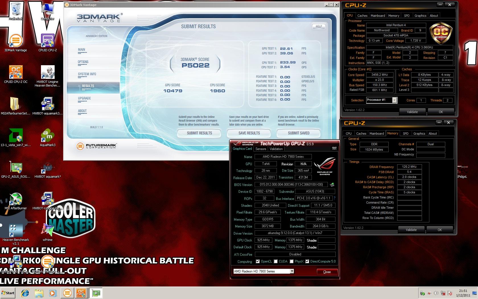Click the BIOS save chip icon in GPU-Z
Screen dimensions: 478x299
tap(332, 185)
